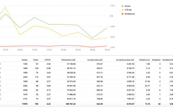173x107 pixels.
Task: Select average click price 738.00
Action: pyautogui.click(x=100, y=99)
